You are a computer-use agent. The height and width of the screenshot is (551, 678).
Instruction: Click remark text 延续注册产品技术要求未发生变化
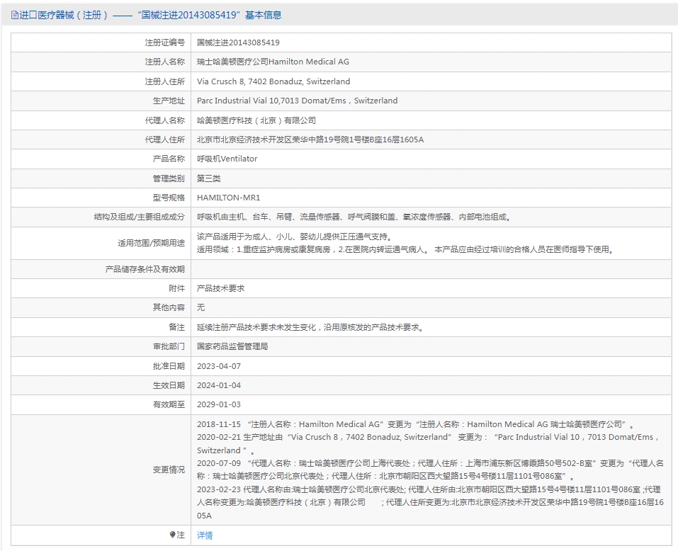coord(311,327)
